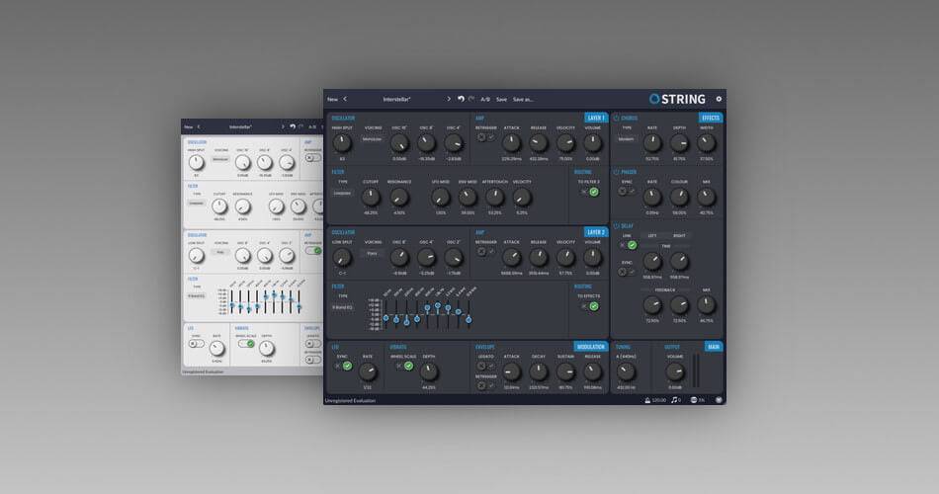This screenshot has width=939, height=494.
Task: Toggle Layer 2 Amp Retrigger switch
Action: click(x=485, y=252)
